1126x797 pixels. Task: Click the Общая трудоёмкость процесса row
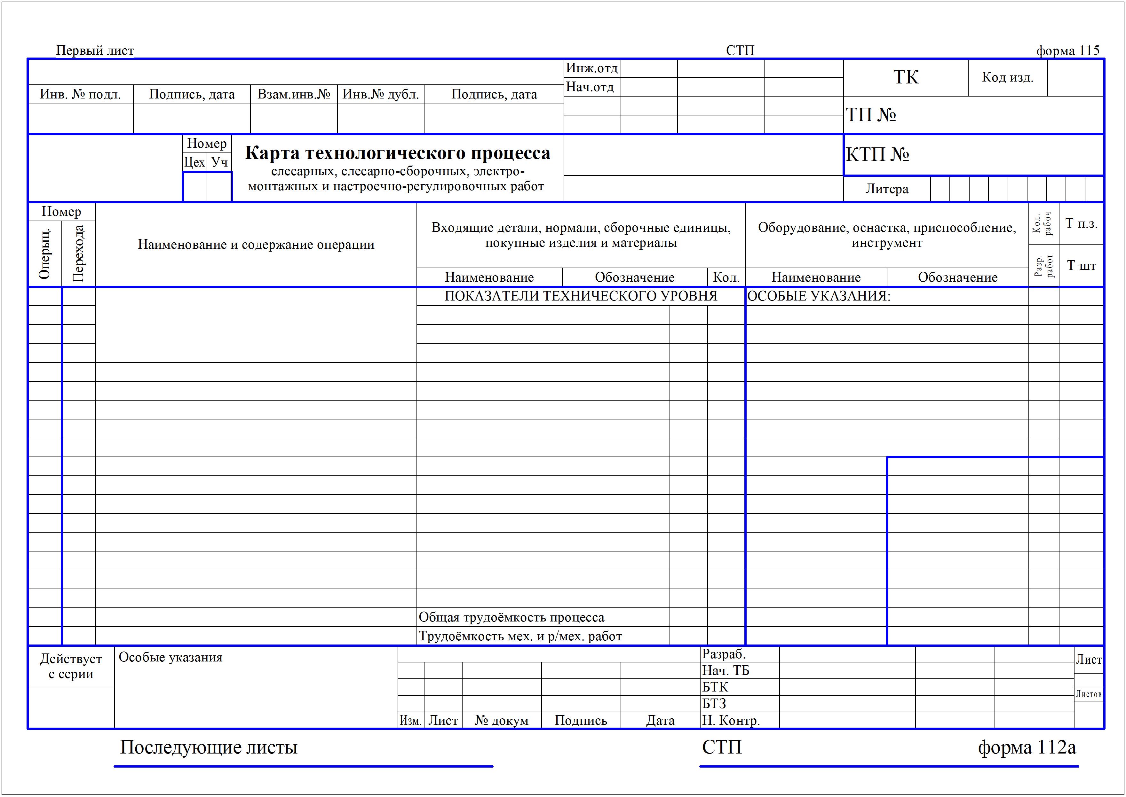coord(511,617)
